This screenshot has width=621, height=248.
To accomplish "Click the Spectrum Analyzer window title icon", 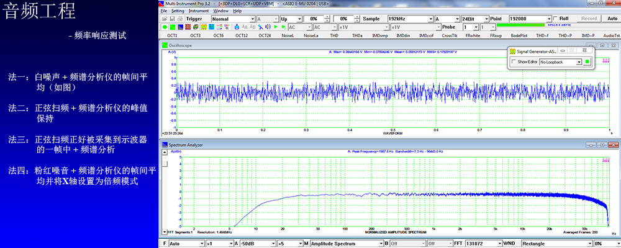I will pyautogui.click(x=165, y=145).
